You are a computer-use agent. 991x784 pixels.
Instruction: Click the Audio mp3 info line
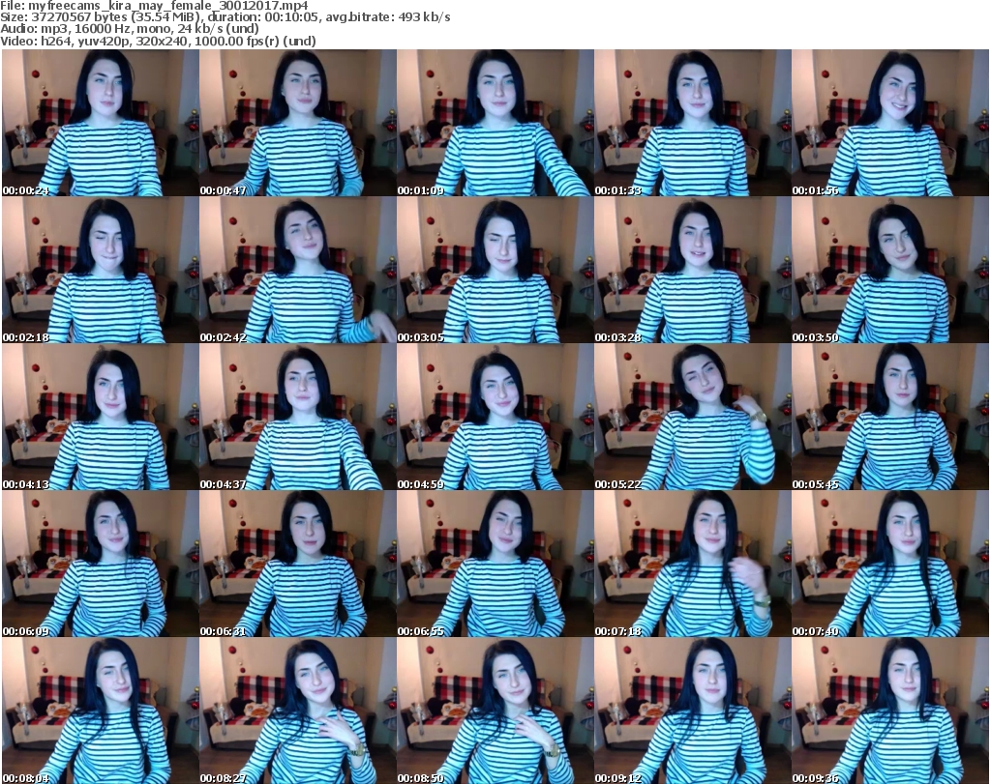(x=130, y=29)
